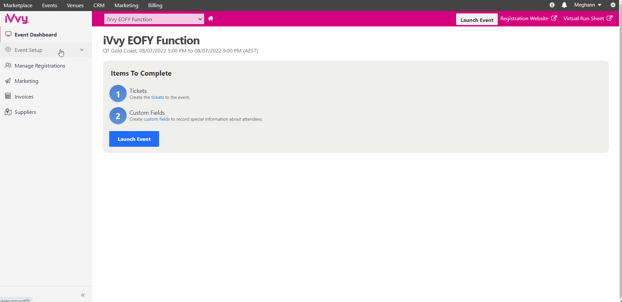This screenshot has width=622, height=302.
Task: Follow the tickets link
Action: coord(157,97)
